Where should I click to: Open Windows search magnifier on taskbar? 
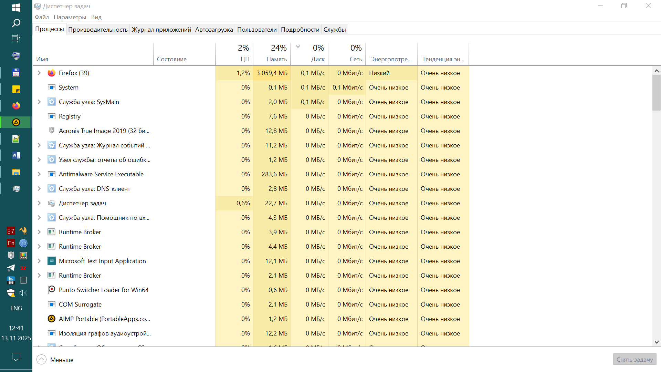tap(16, 23)
